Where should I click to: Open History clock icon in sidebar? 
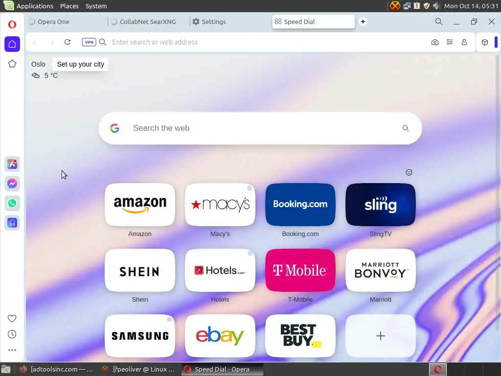[x=12, y=334]
